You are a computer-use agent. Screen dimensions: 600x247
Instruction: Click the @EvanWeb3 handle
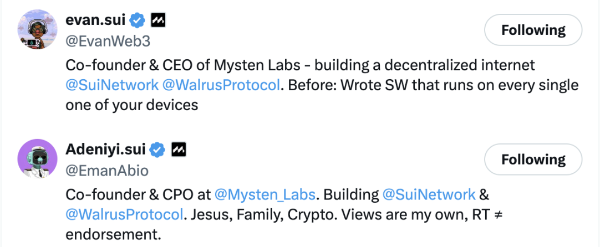(x=108, y=41)
